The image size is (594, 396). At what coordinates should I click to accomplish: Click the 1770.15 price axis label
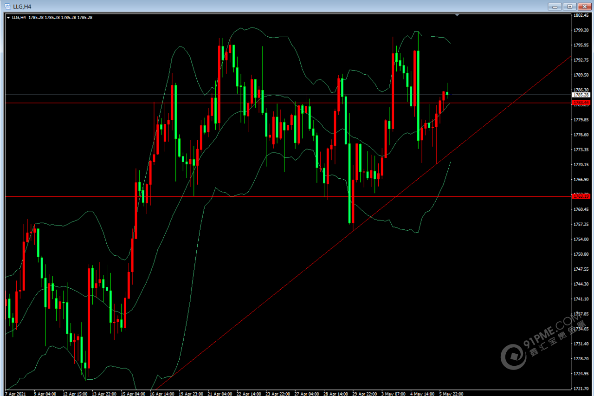[581, 164]
